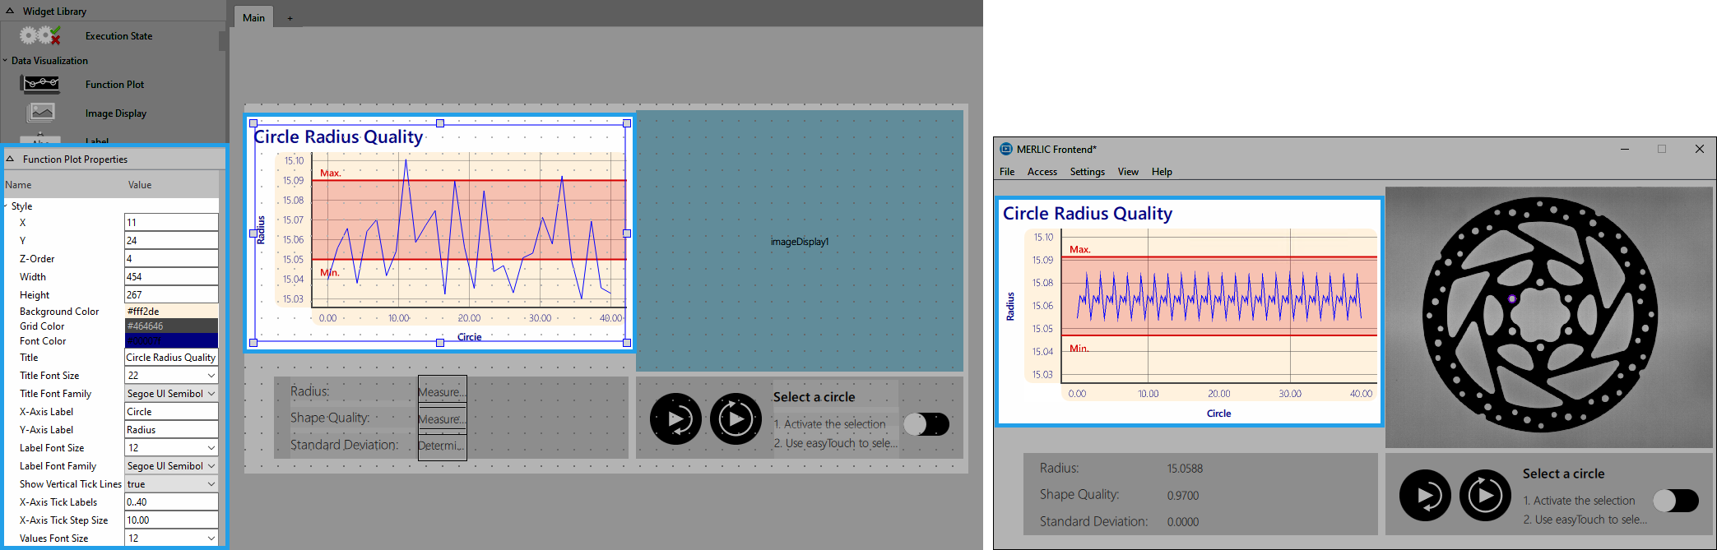Viewport: 1717px width, 550px height.
Task: Toggle the selection switch in designer canvas
Action: (926, 424)
